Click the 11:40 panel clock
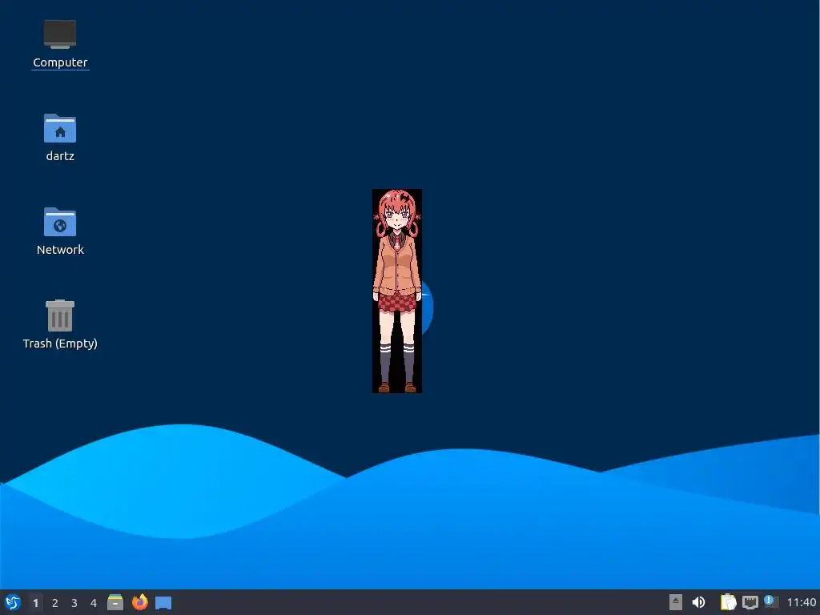 coord(801,602)
